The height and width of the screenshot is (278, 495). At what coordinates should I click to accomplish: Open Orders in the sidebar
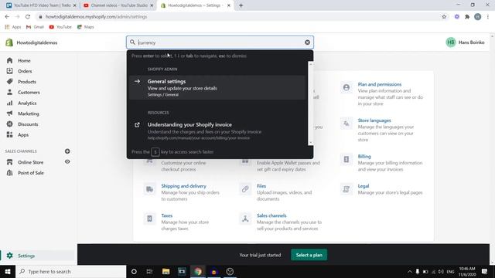tap(25, 71)
